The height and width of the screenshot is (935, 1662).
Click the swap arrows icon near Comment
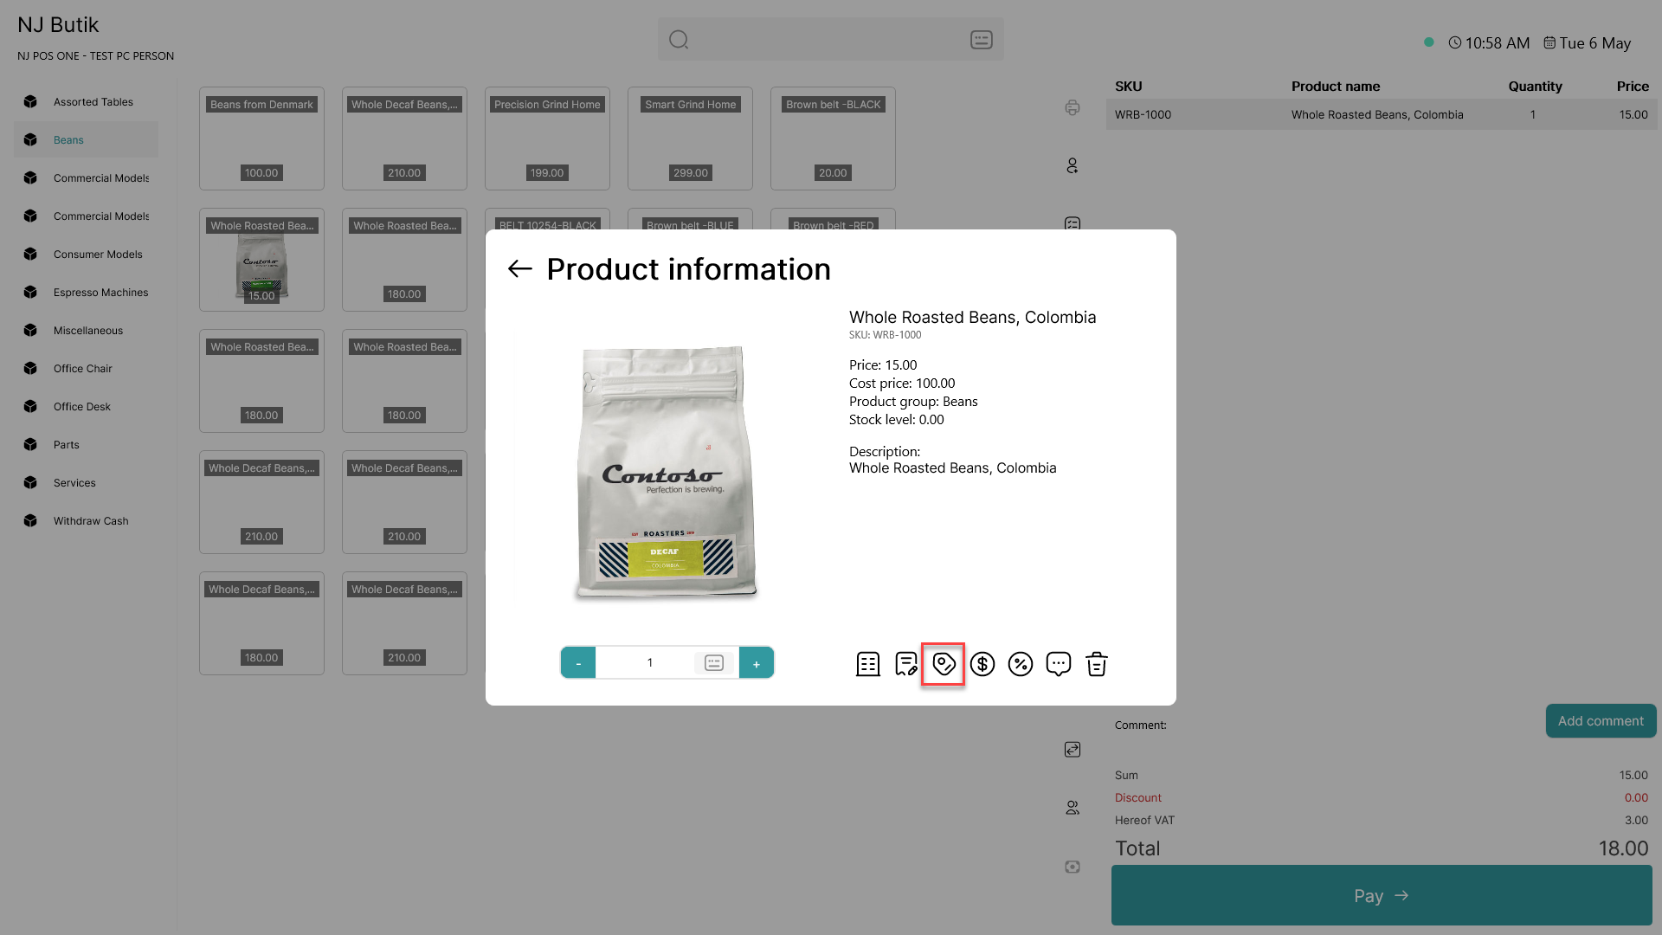1073,750
